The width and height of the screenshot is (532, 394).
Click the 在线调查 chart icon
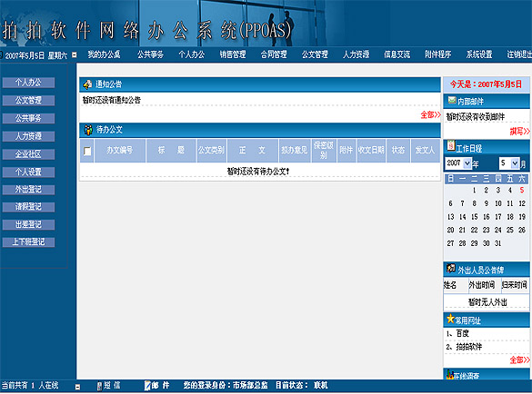click(450, 374)
